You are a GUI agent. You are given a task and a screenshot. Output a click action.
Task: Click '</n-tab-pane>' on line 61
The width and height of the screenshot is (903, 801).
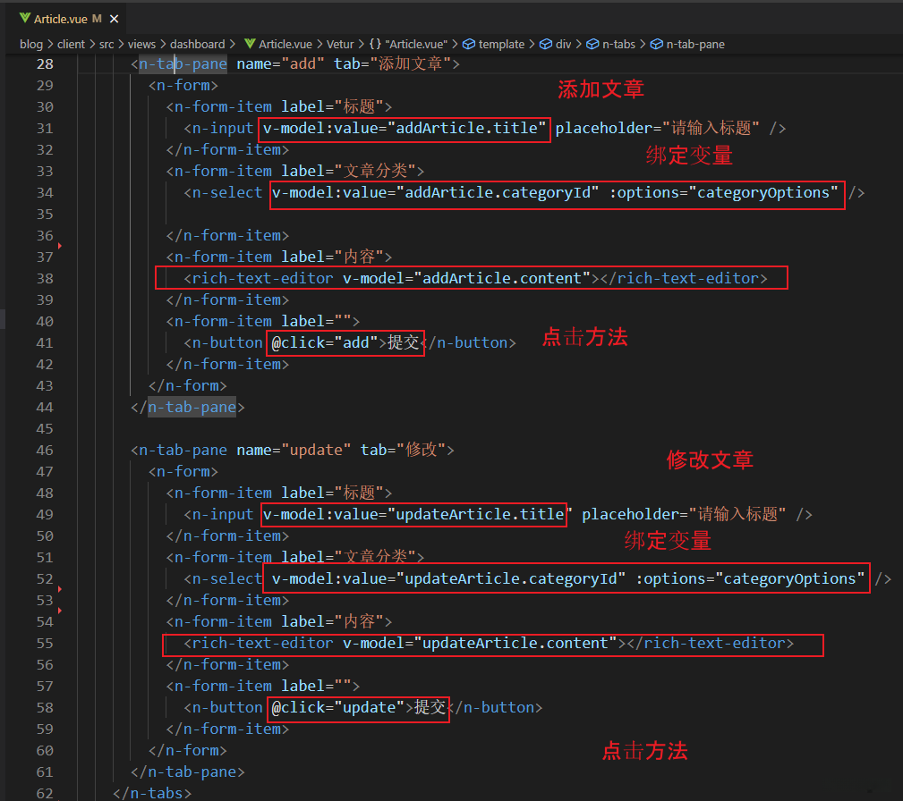188,772
